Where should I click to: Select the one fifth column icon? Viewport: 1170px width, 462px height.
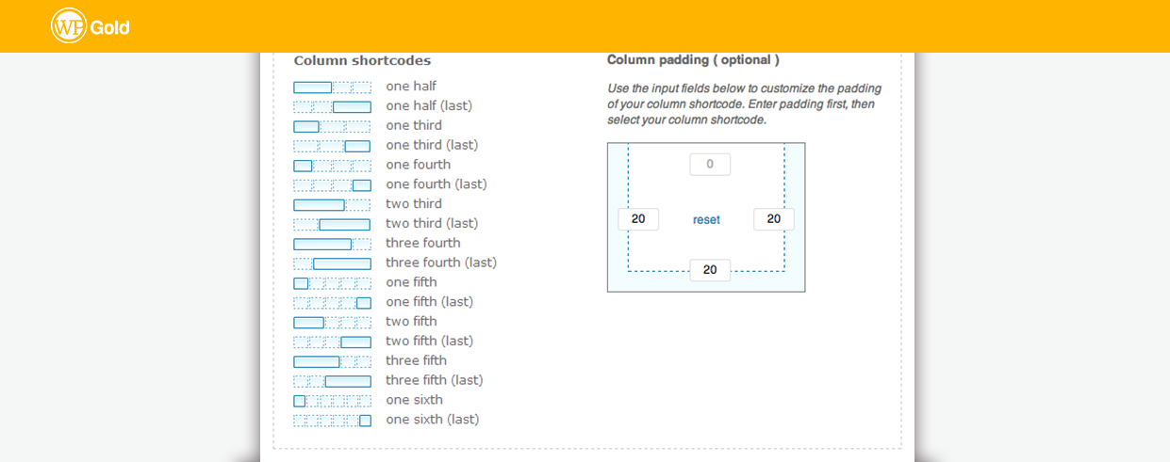[x=332, y=283]
